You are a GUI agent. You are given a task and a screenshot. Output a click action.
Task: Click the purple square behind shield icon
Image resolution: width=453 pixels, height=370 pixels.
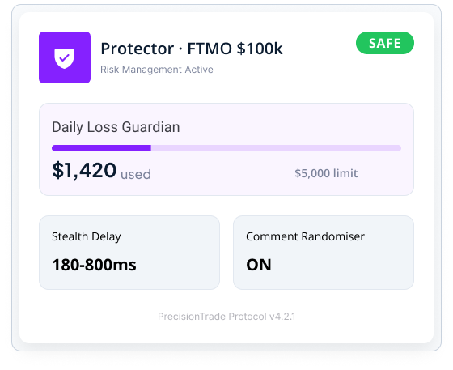point(65,57)
